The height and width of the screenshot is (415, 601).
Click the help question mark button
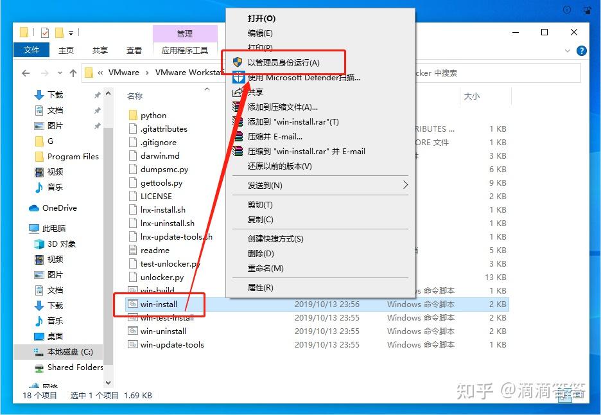[x=581, y=49]
